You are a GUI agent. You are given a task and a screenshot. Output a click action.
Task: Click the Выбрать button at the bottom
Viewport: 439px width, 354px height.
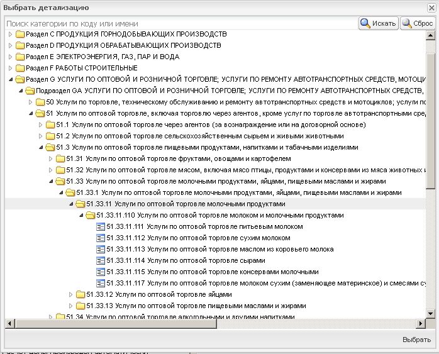pos(416,340)
